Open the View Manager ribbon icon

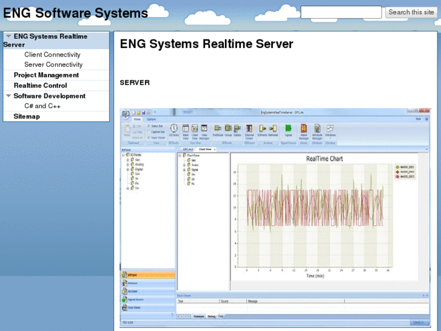tap(204, 128)
